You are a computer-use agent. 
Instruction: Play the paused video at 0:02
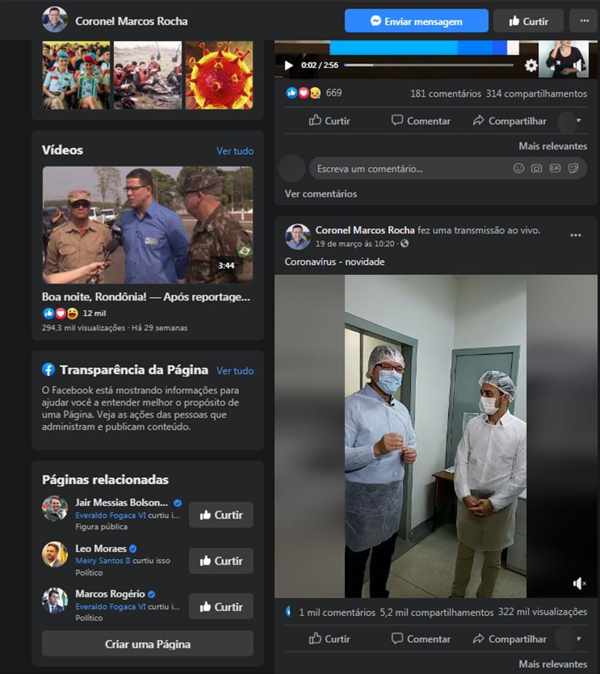point(289,65)
